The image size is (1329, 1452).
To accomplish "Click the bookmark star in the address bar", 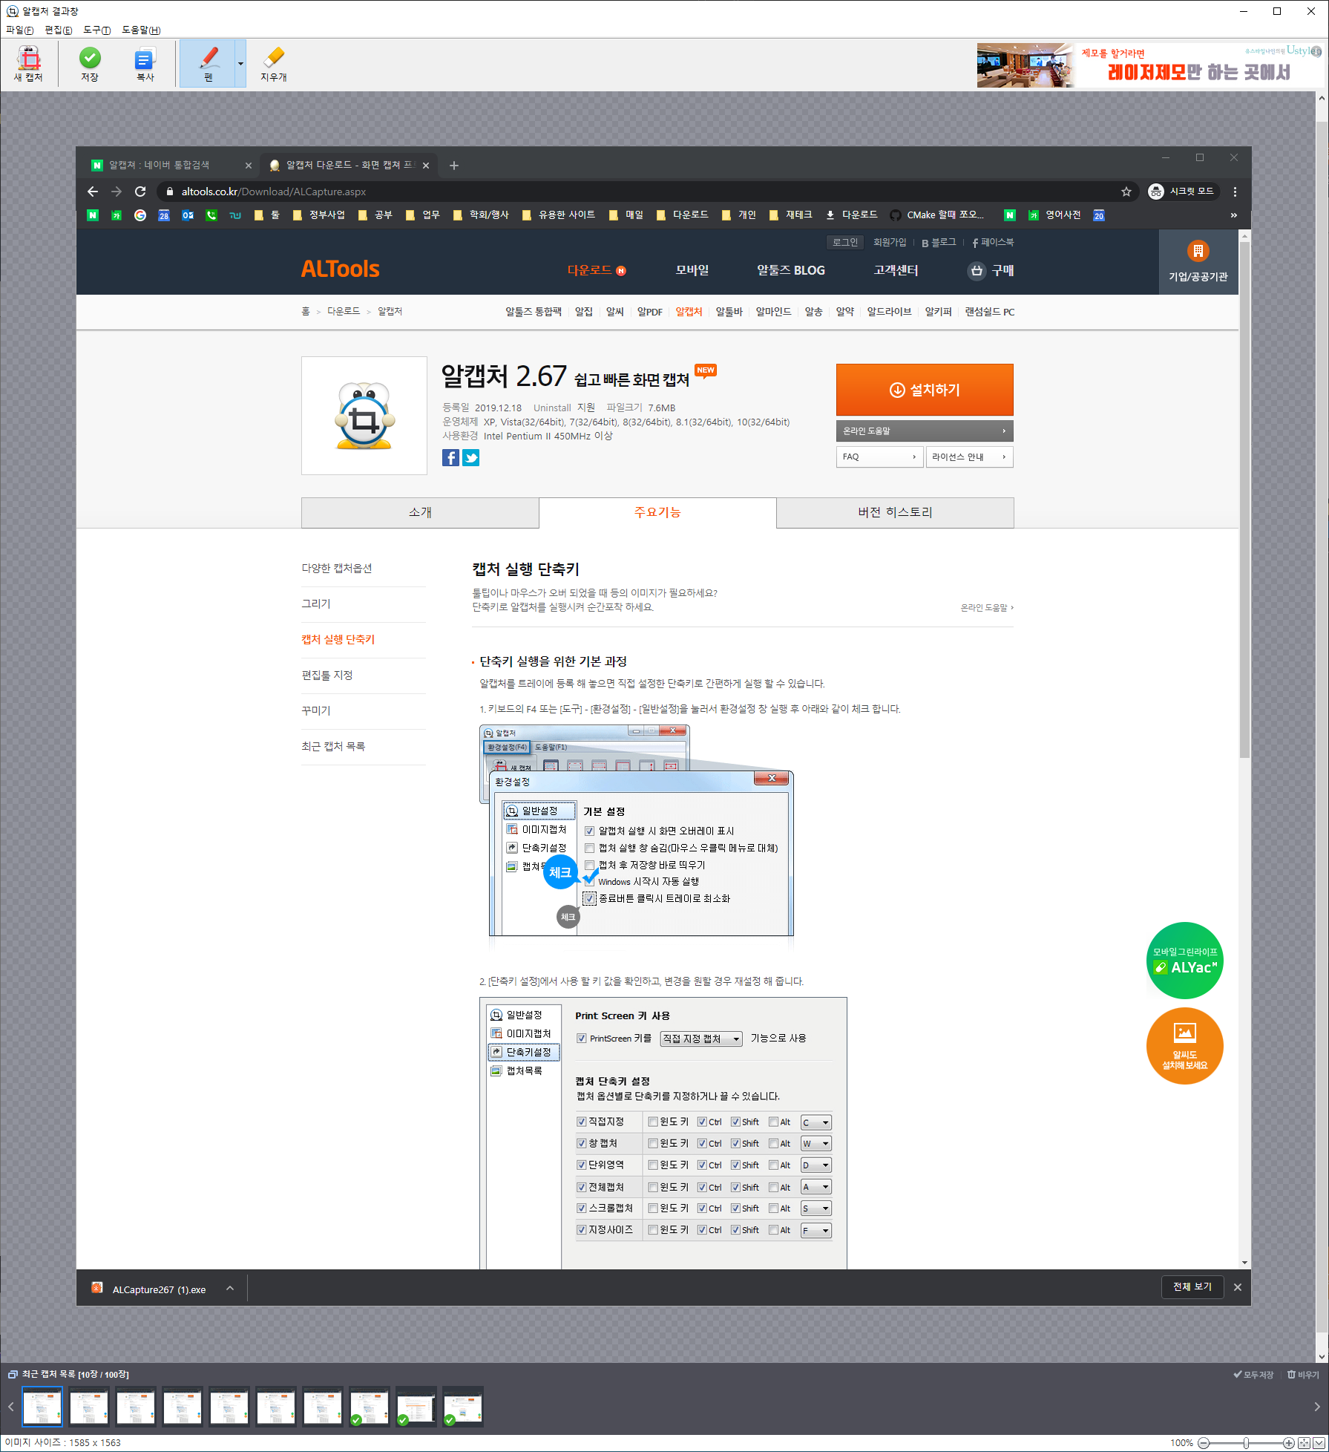I will click(1126, 192).
